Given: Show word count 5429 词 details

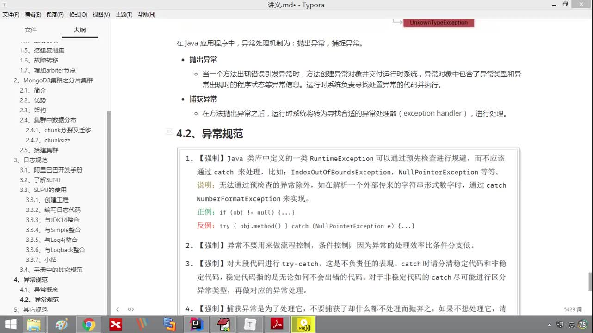Looking at the screenshot, I should point(573,309).
